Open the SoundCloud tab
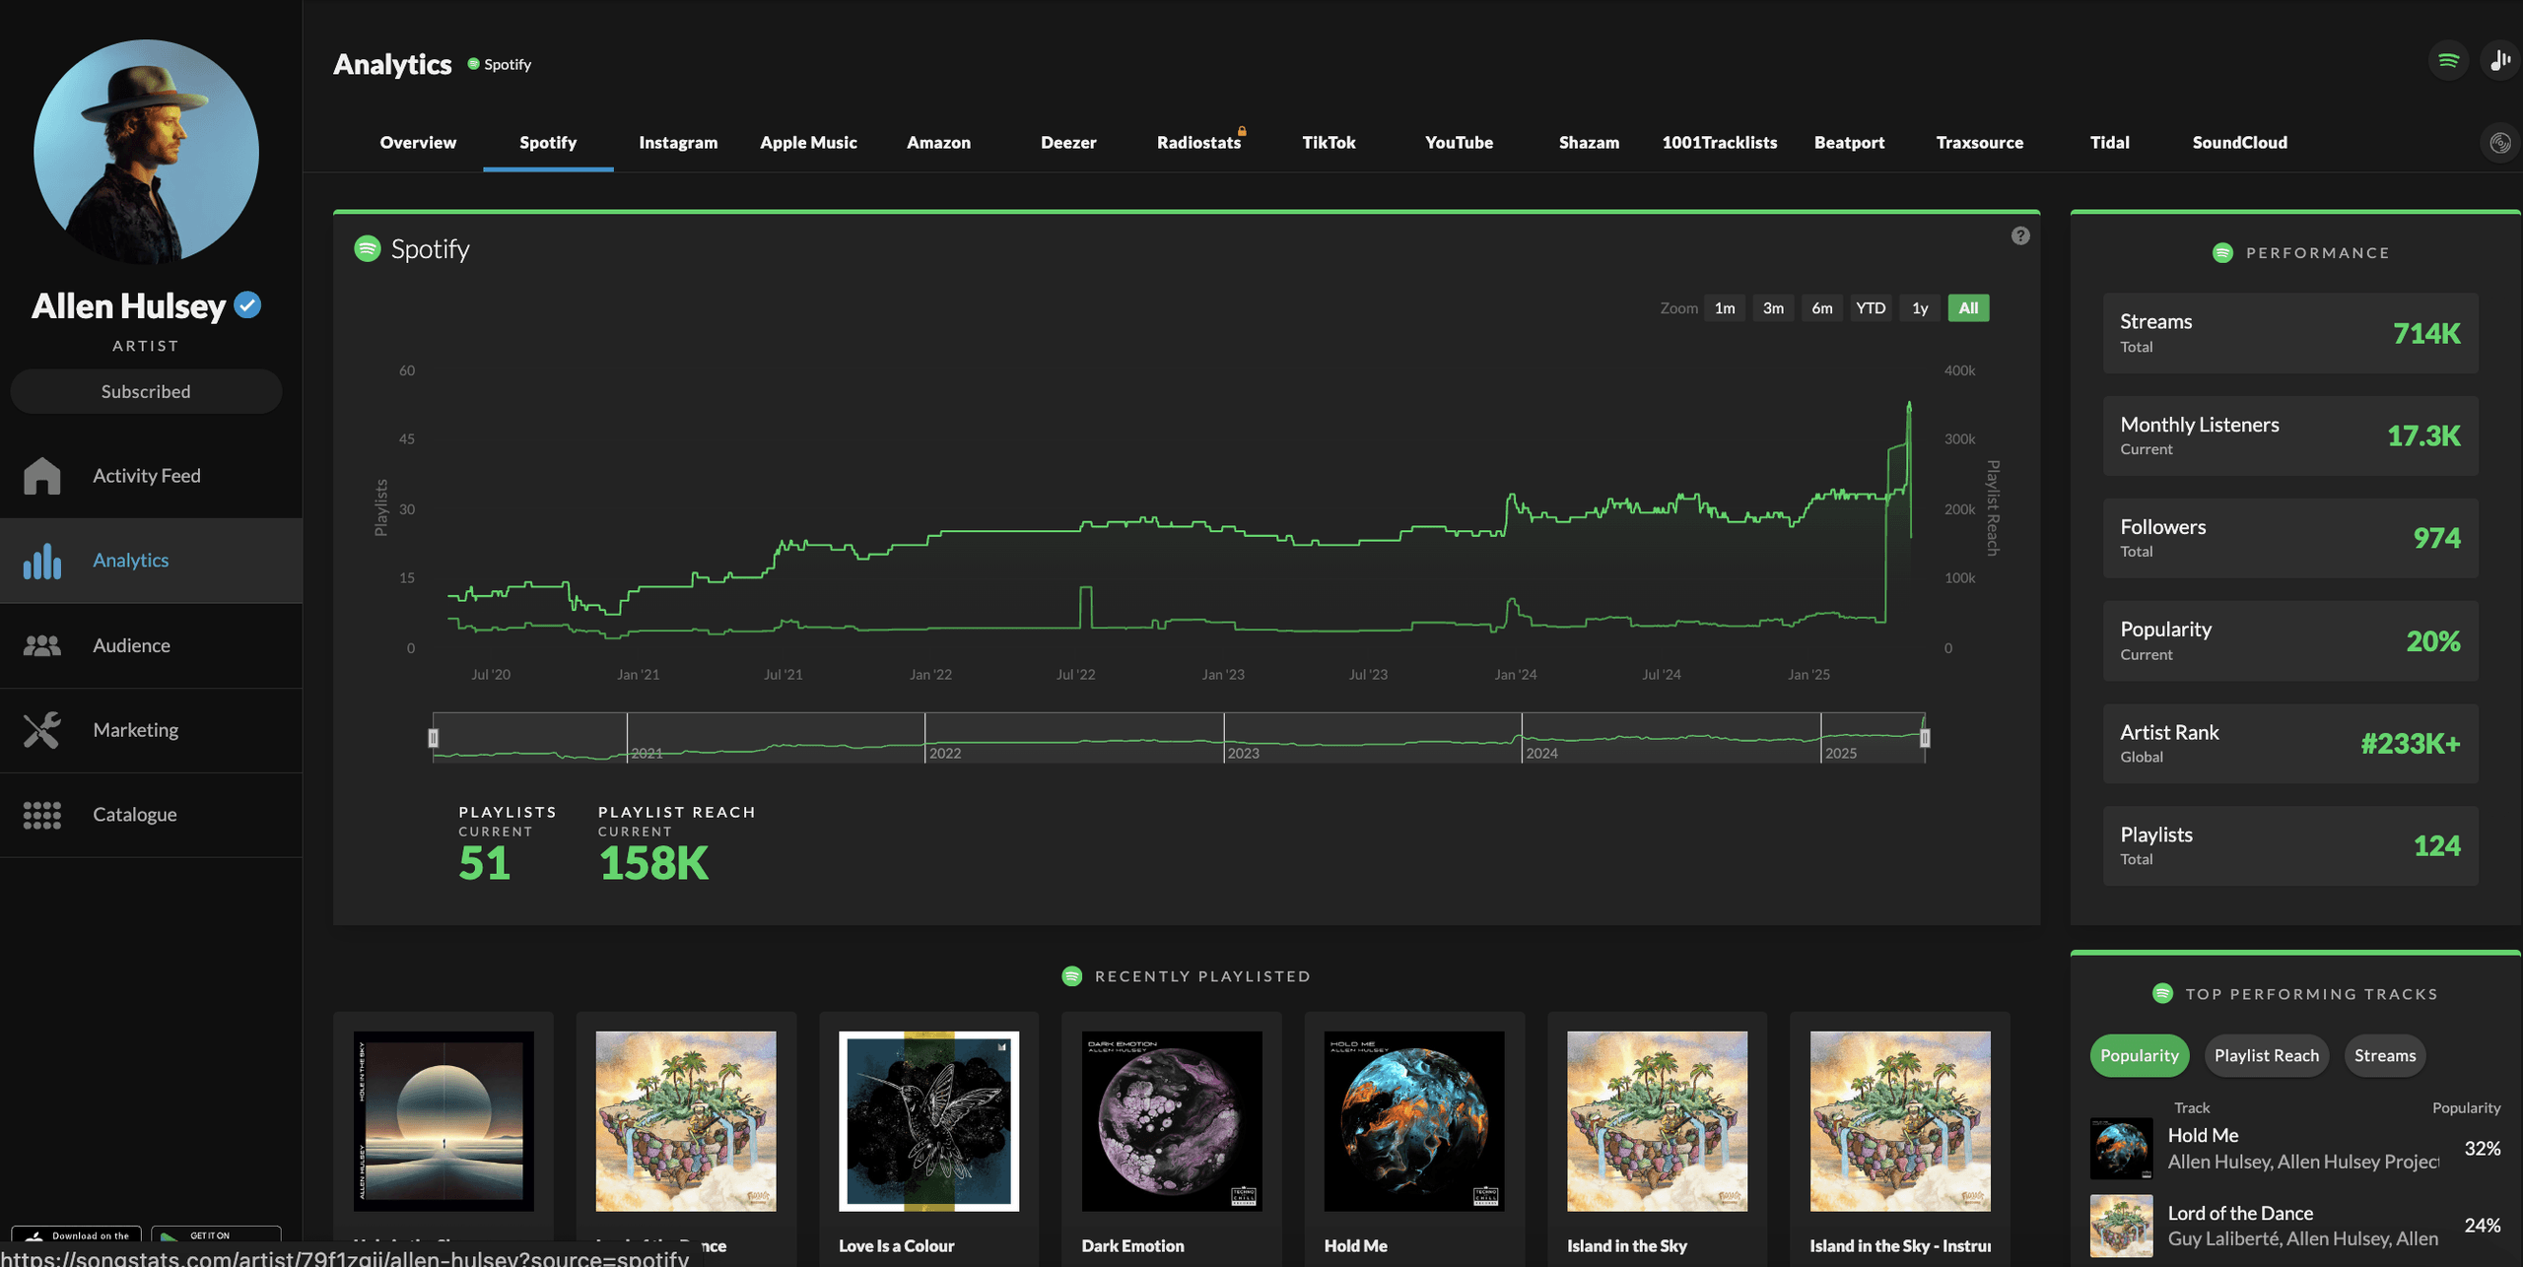2523x1267 pixels. coord(2239,143)
